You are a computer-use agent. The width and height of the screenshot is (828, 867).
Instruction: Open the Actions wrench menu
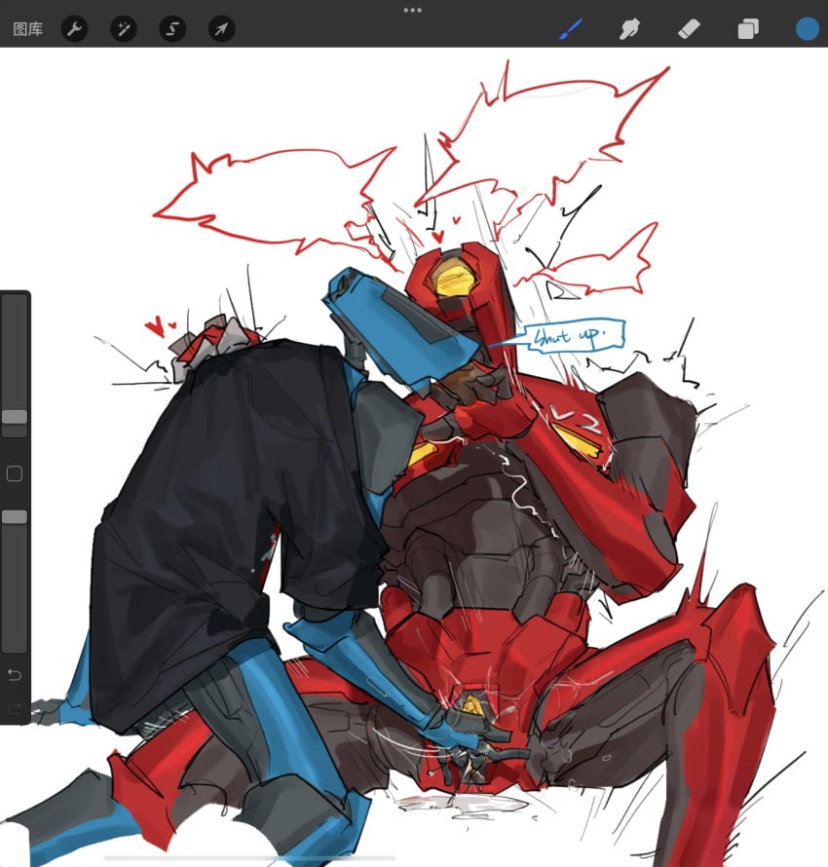[75, 29]
